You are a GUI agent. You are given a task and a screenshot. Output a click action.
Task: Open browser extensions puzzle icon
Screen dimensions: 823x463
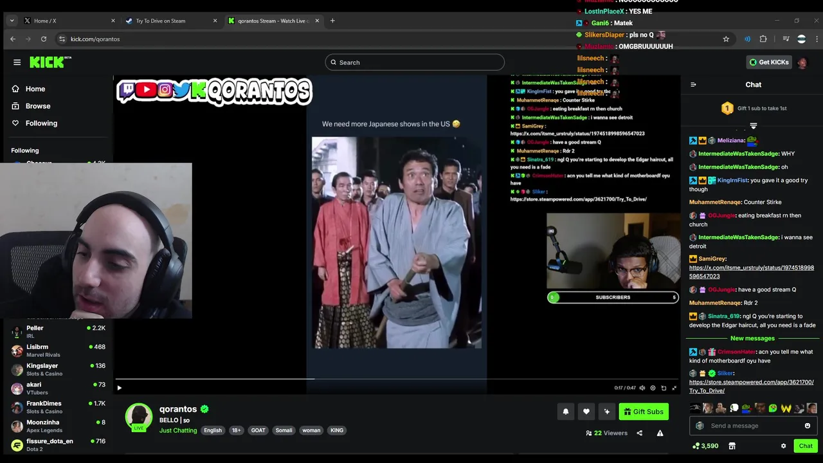pos(763,39)
